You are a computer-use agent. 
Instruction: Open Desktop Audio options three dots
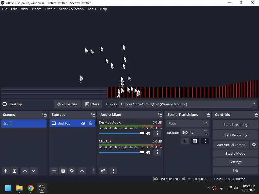pos(157,133)
